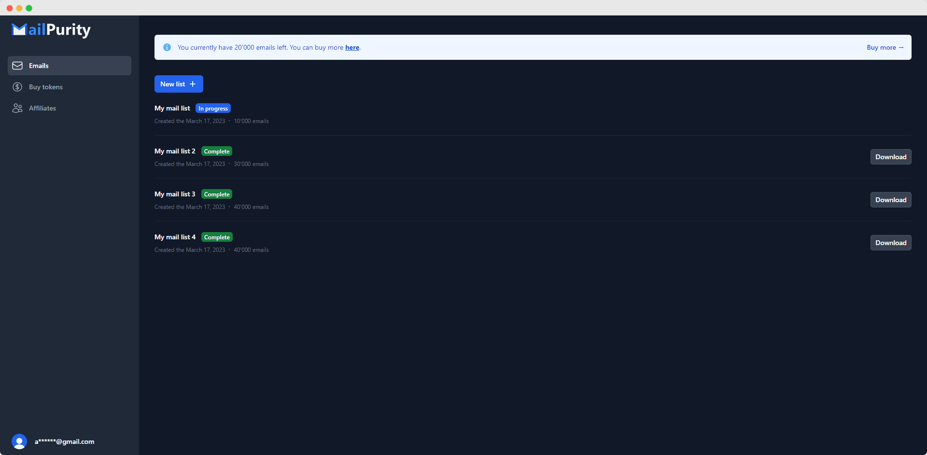Click the Complete badge on My mail list 4
This screenshot has height=455, width=927.
pos(216,237)
